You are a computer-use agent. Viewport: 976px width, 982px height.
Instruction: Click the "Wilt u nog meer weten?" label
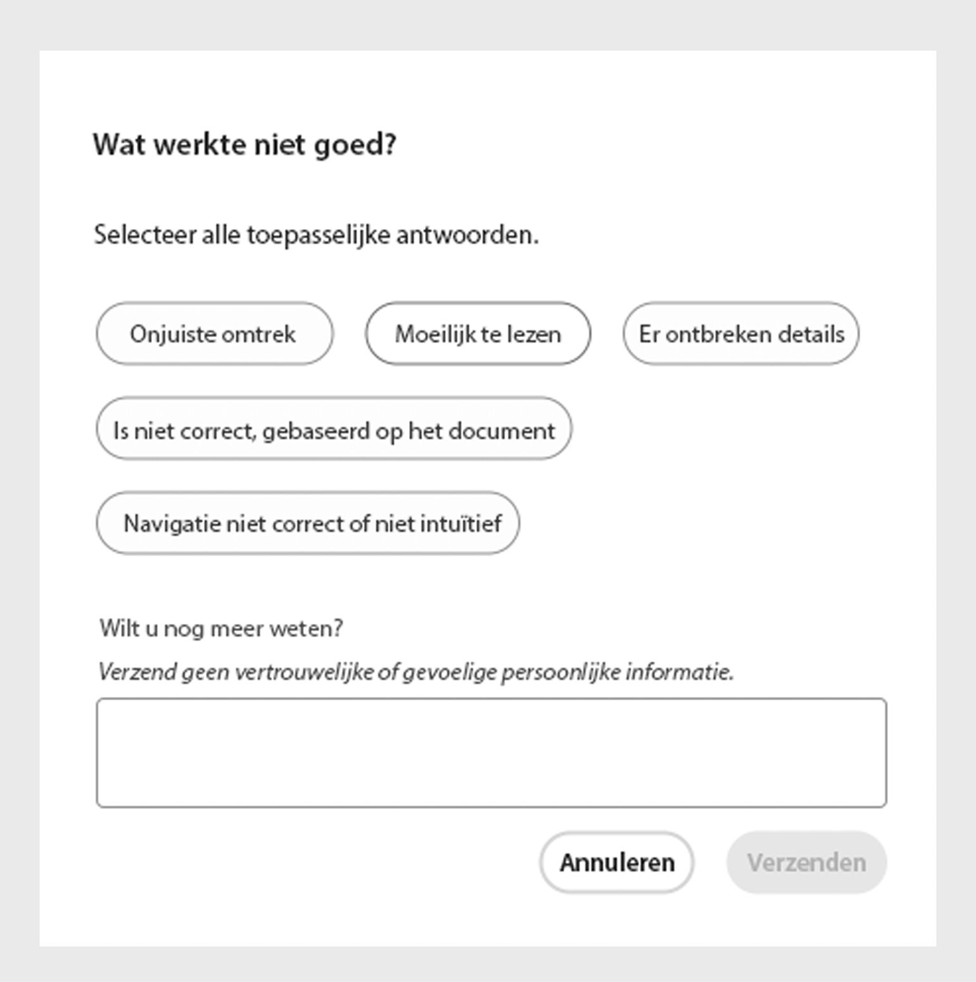[x=222, y=628]
